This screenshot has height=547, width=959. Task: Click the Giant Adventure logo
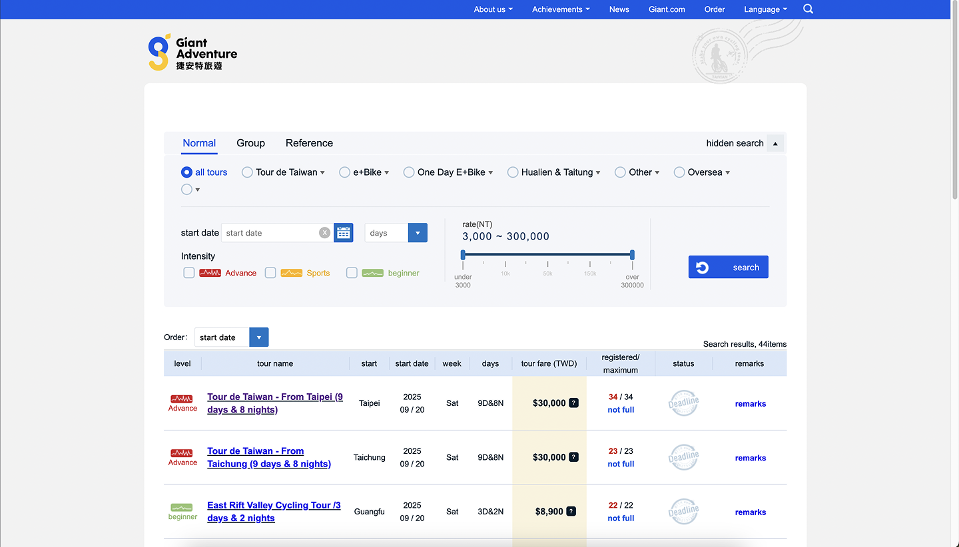[x=192, y=53]
